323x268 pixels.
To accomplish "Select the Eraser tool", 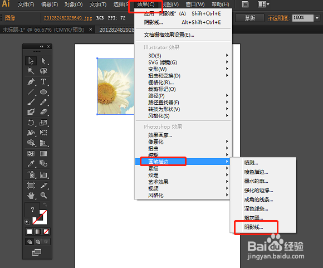I will [43, 112].
